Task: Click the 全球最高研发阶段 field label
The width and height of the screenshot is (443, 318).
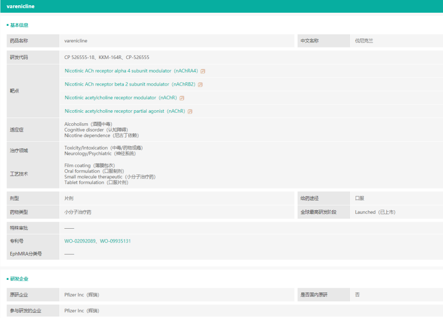Action: [318, 212]
